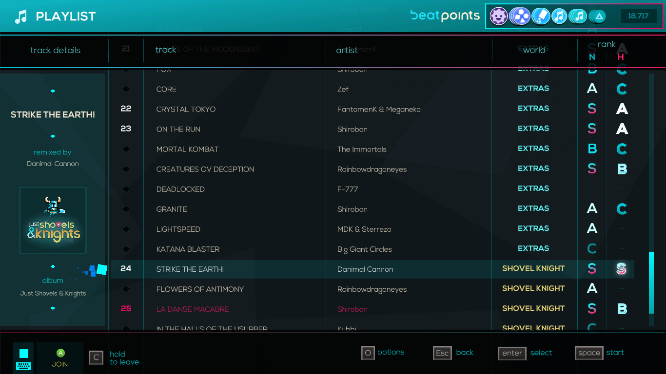Click the diamond marker beside MORTAL KOMBAT

pos(126,149)
